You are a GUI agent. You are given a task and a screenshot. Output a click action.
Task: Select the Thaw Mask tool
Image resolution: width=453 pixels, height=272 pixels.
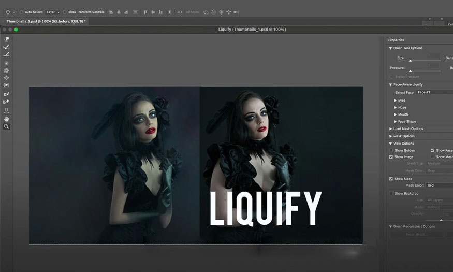click(6, 102)
